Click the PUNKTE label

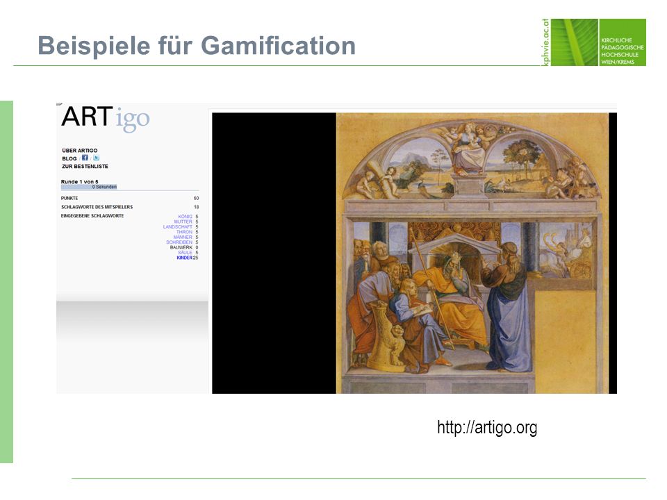69,198
